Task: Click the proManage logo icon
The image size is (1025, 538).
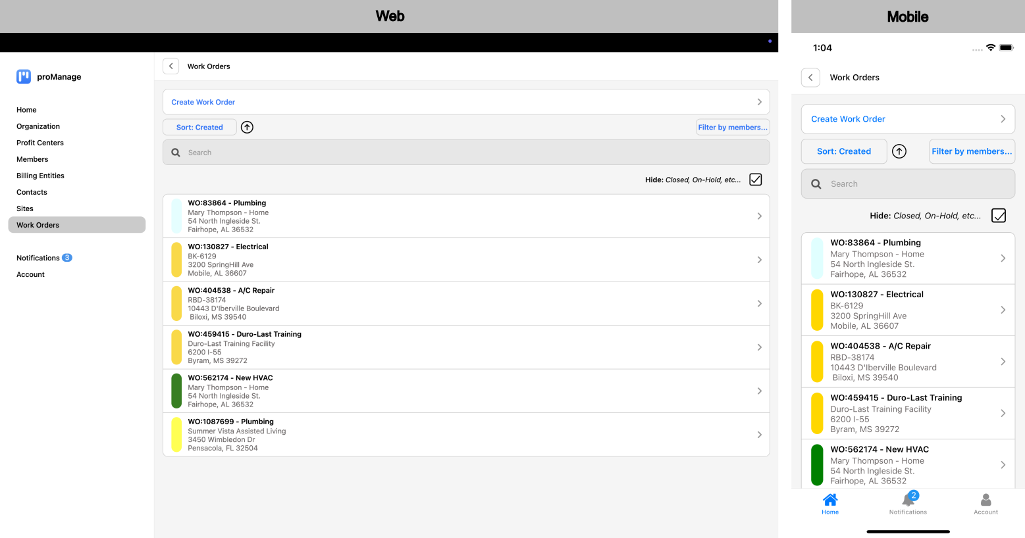Action: point(24,77)
